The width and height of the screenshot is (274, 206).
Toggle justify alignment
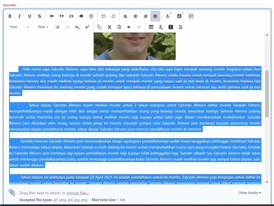(155, 16)
